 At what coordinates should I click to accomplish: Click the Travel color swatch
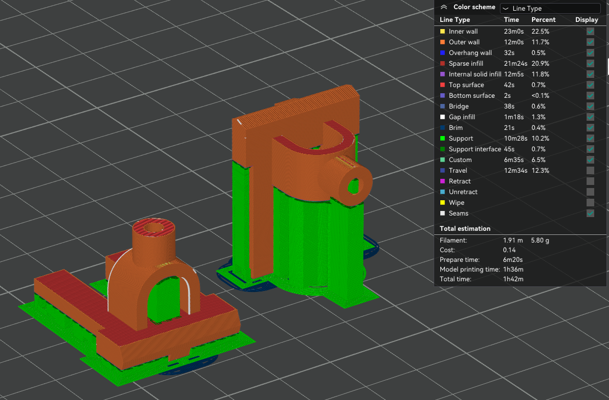coord(442,171)
